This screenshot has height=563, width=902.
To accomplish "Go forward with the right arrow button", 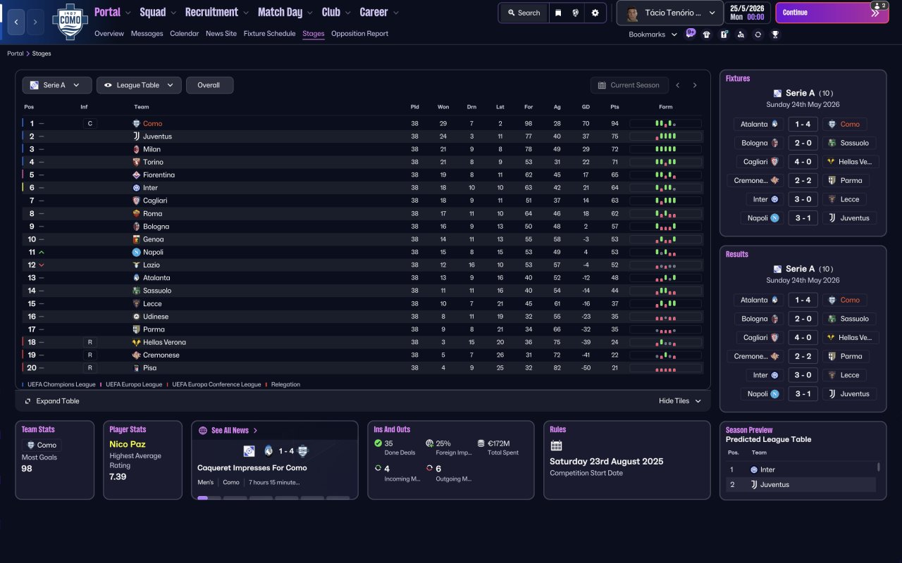I will [x=35, y=22].
